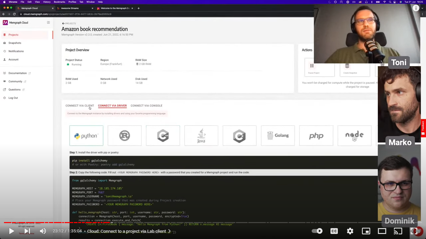Mute the video volume

coord(43,231)
